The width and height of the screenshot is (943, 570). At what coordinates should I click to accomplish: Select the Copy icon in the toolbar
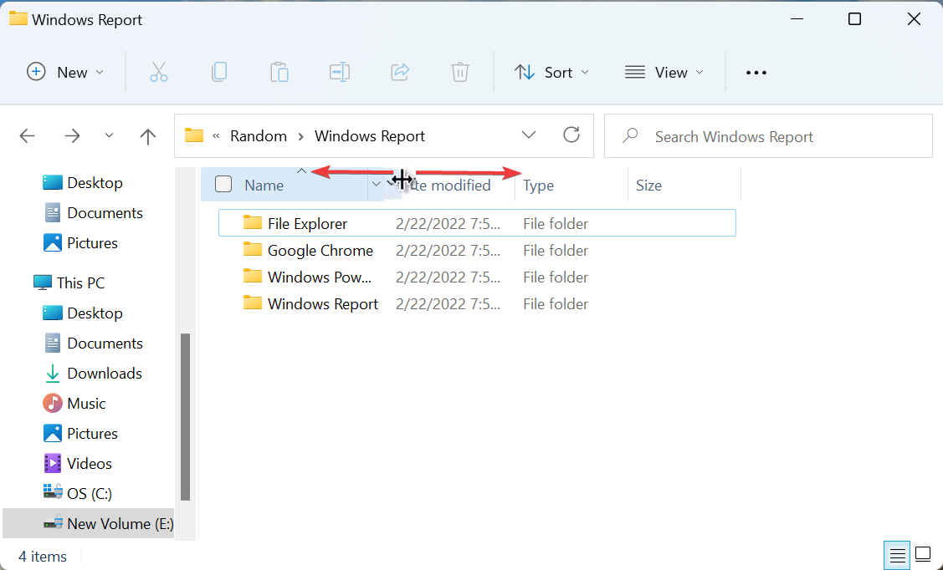click(219, 72)
